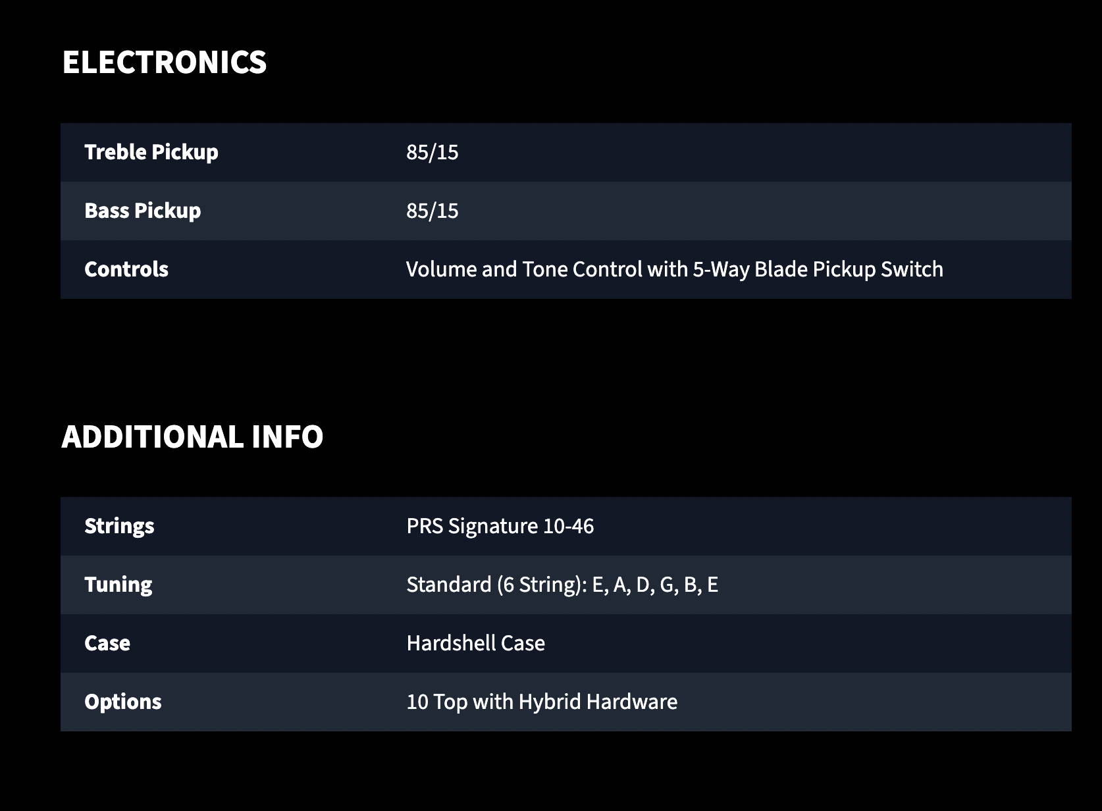Click the ELECTRONICS section heading
This screenshot has height=811, width=1102.
tap(164, 63)
